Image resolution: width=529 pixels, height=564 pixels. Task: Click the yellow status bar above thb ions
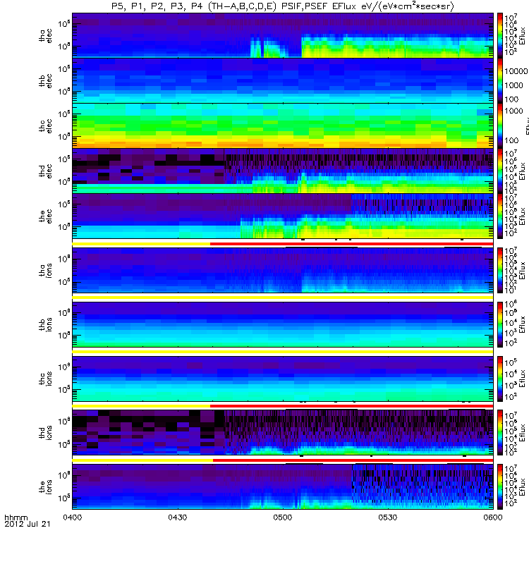pyautogui.click(x=283, y=298)
